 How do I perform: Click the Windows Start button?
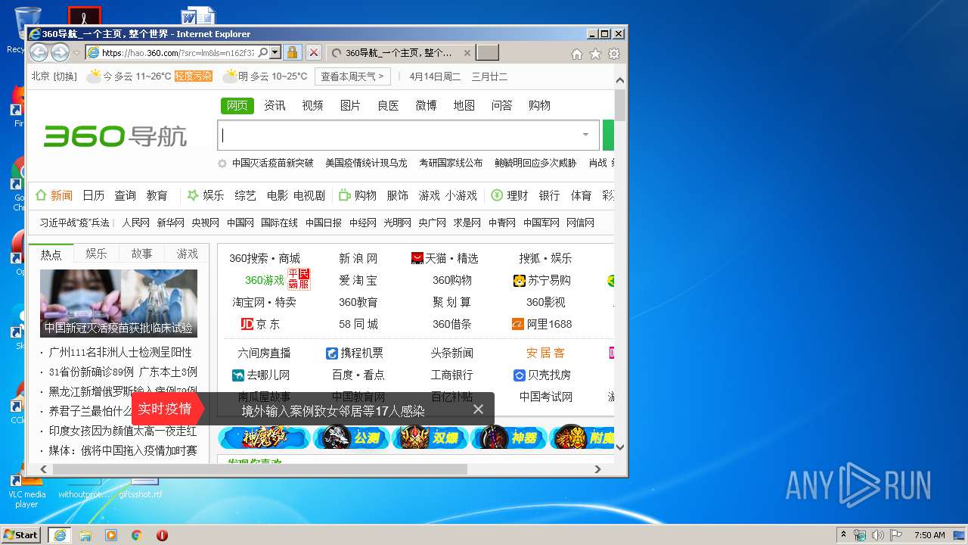21,534
